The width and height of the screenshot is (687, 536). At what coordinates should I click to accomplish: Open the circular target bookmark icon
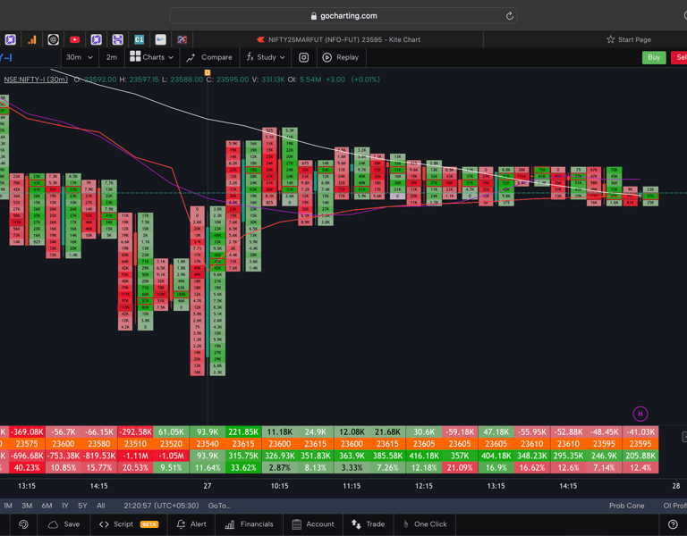[x=53, y=40]
